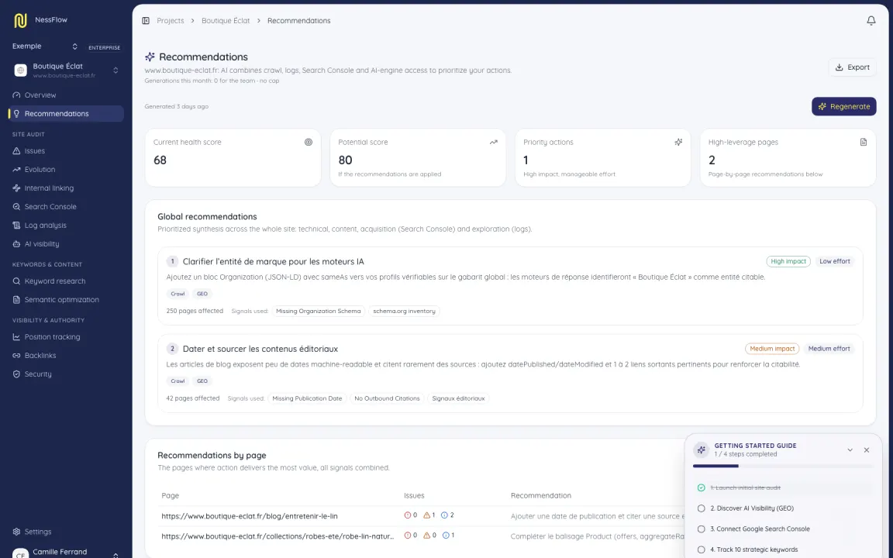Click the ENTERPRISE plan badge
The image size is (893, 558).
pos(104,48)
